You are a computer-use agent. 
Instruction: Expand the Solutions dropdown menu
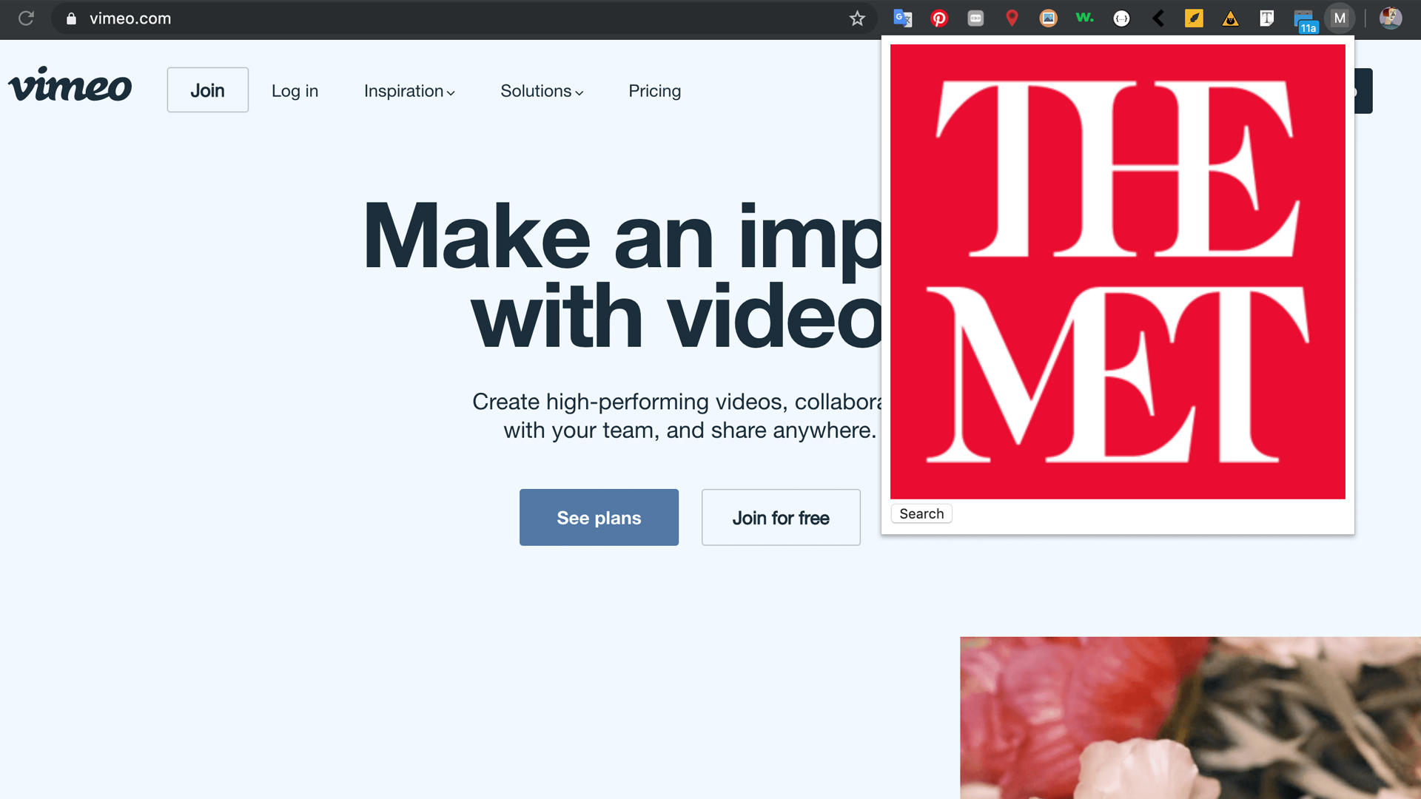tap(542, 91)
